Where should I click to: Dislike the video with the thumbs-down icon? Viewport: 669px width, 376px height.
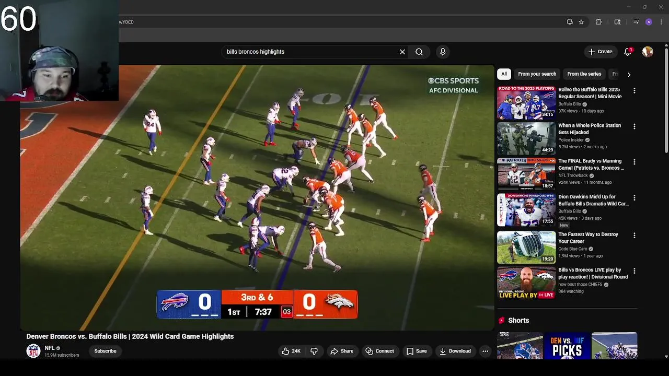pyautogui.click(x=314, y=351)
